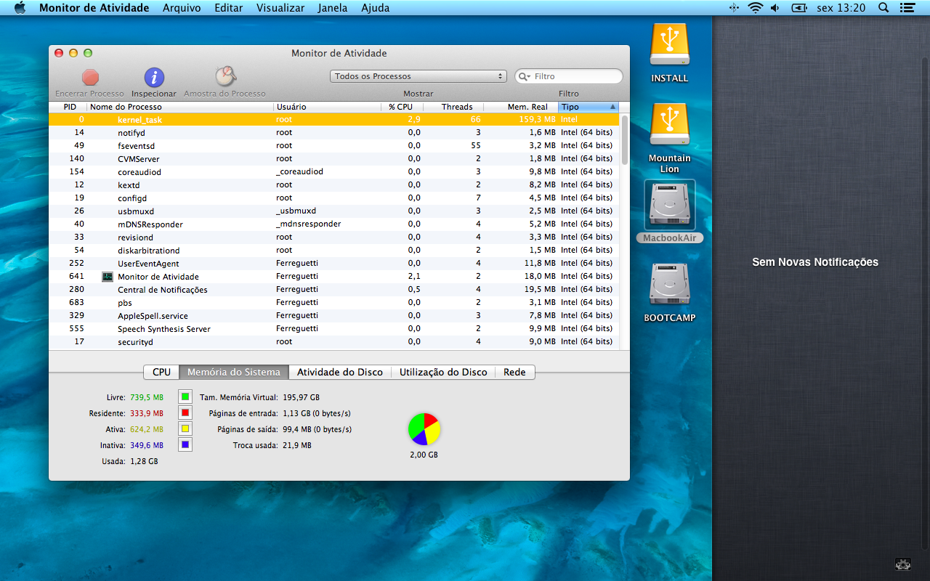The height and width of the screenshot is (581, 930).
Task: Open the Editar menu
Action: (229, 8)
